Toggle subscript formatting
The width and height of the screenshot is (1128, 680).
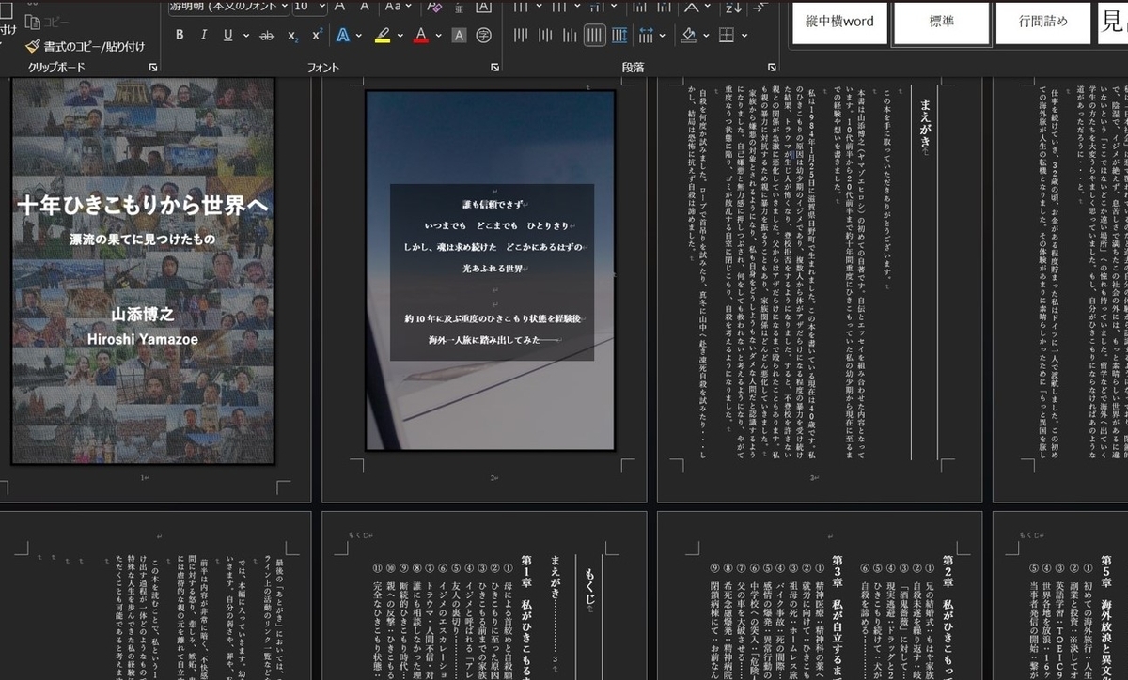tap(292, 36)
